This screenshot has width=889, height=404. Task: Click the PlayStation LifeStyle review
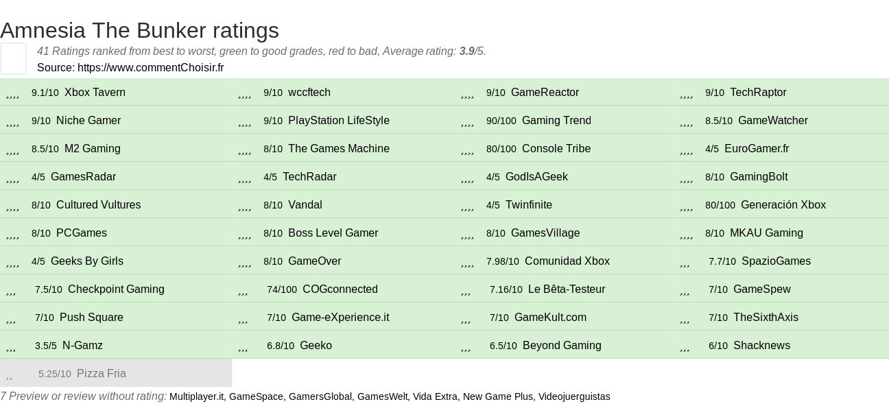click(339, 121)
